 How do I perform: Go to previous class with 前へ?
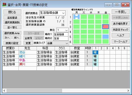click(17, 37)
